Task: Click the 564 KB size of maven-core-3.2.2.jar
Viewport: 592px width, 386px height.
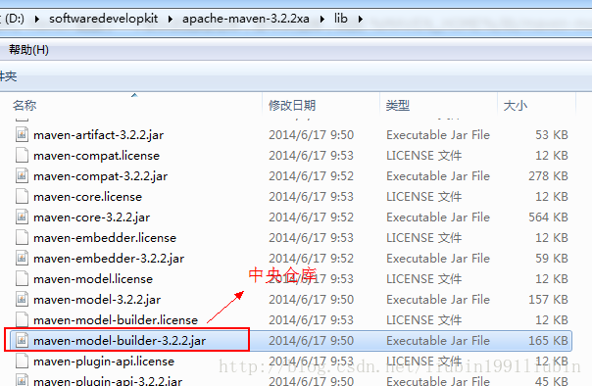Action: point(548,217)
